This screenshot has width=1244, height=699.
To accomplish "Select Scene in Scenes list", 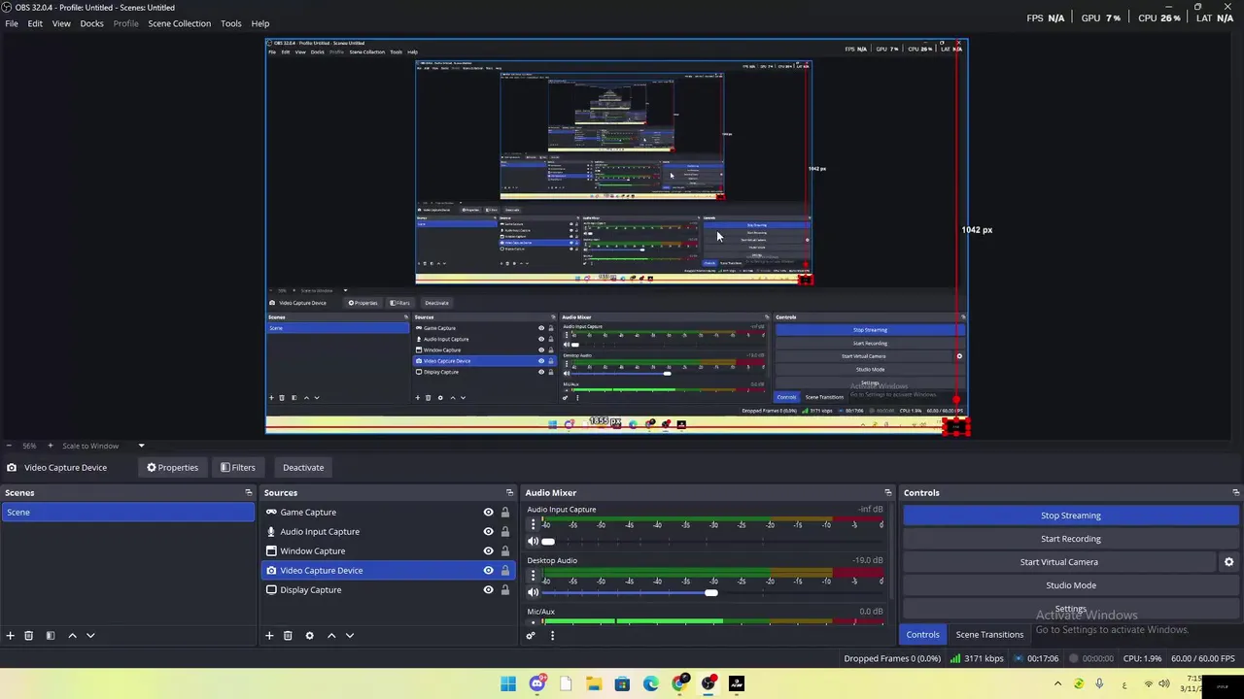I will tap(128, 513).
